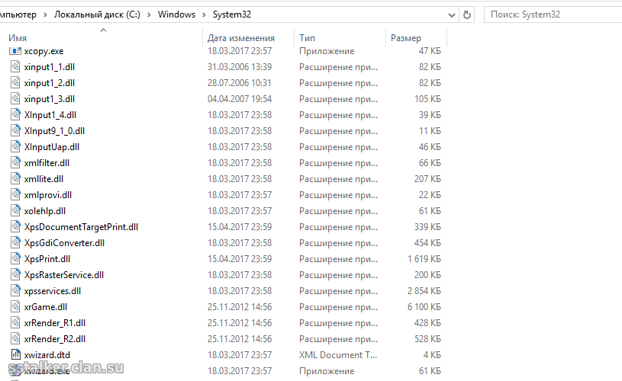The image size is (622, 381).
Task: Select the xpsservices.dll file icon
Action: (x=15, y=290)
